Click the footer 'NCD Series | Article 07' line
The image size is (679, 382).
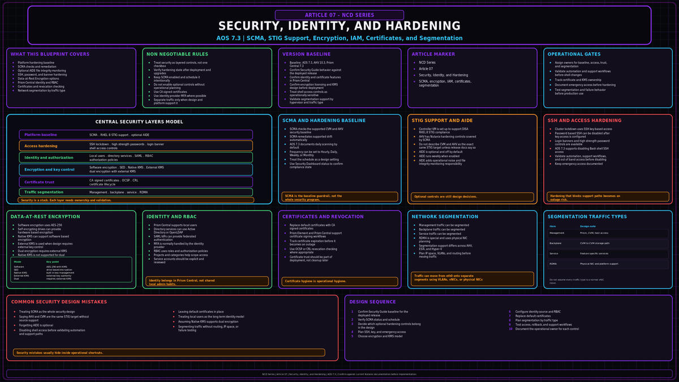tap(339, 374)
